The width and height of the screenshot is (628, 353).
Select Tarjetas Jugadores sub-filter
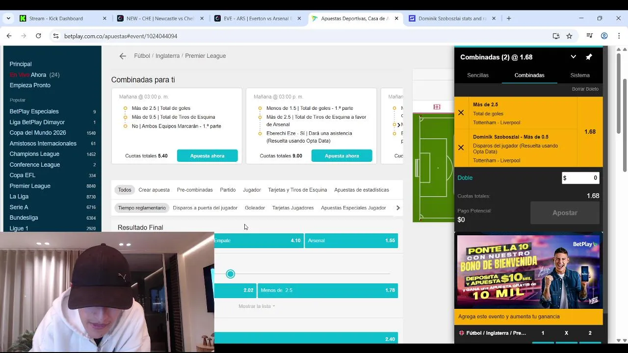click(293, 208)
